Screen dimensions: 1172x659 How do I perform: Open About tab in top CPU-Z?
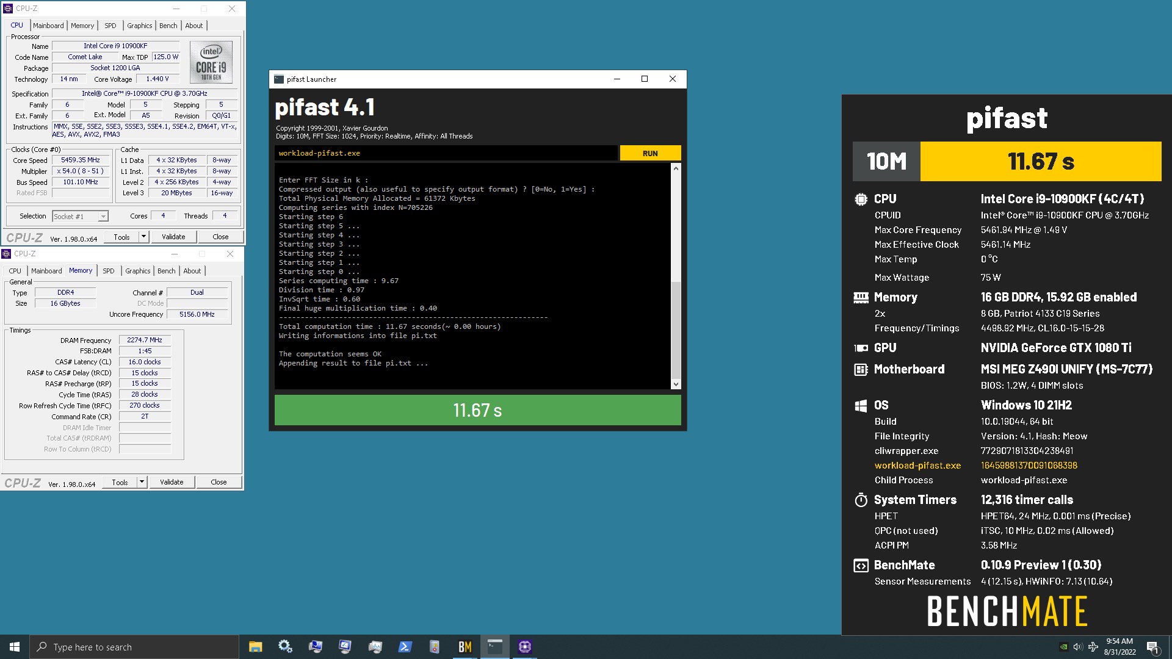194,26
